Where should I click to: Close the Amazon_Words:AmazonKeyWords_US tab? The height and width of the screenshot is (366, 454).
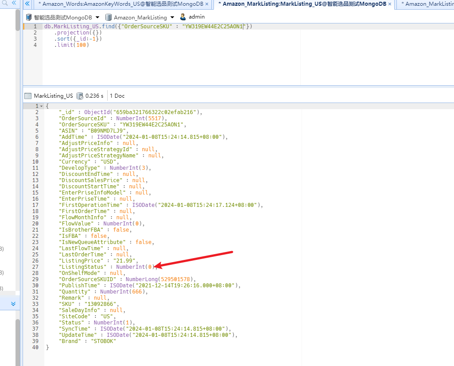(207, 4)
